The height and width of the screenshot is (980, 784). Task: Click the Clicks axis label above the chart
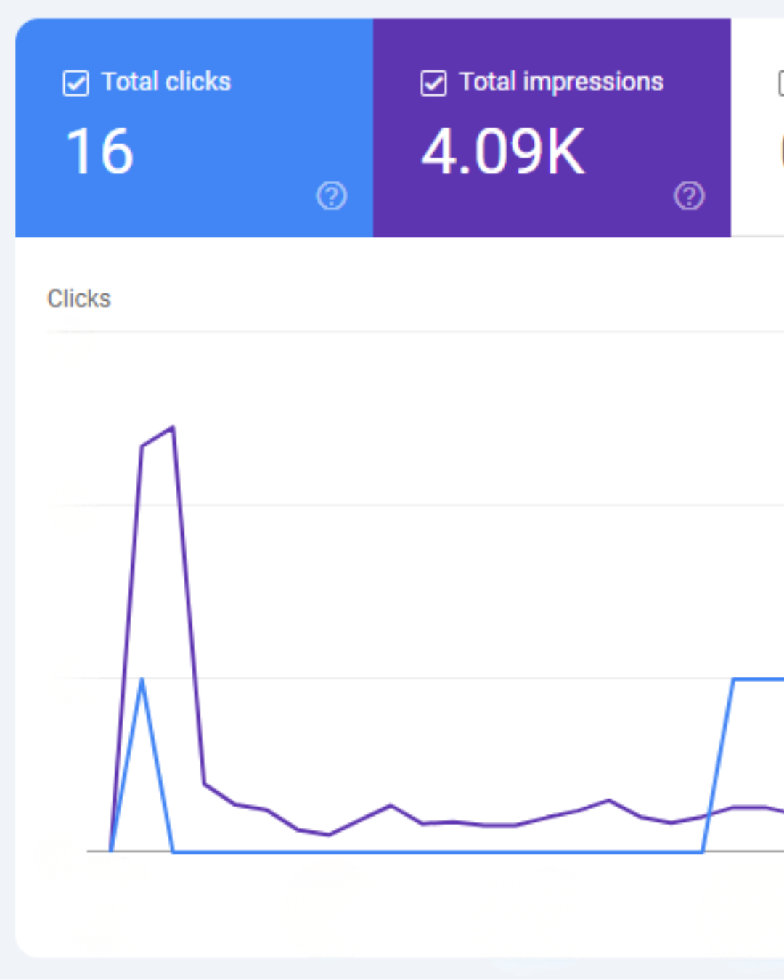pos(78,298)
